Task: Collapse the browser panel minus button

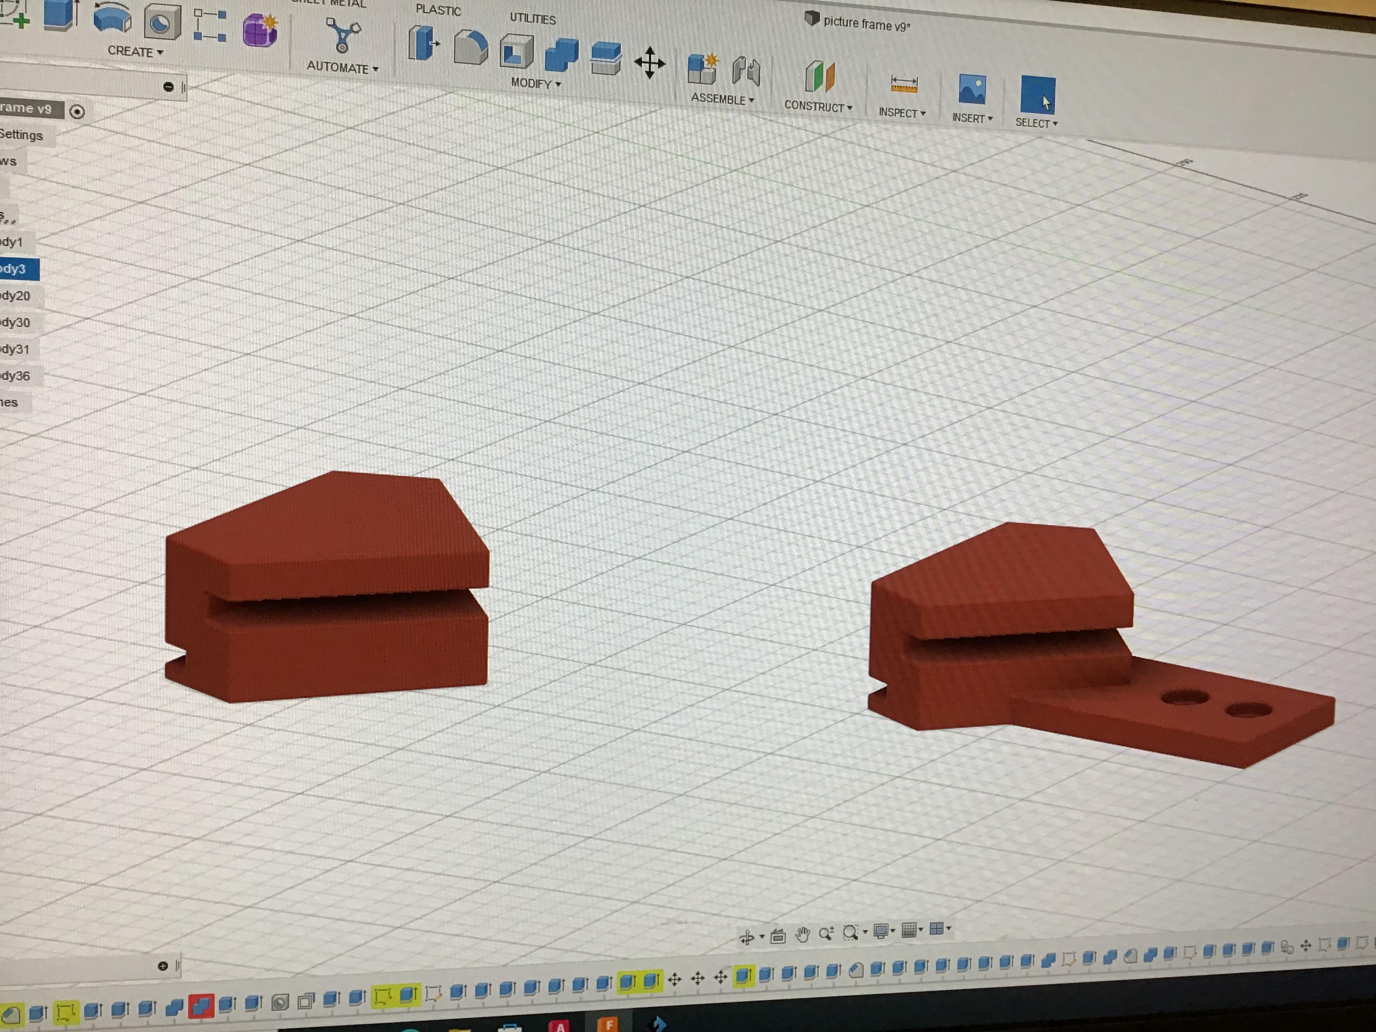Action: click(168, 87)
